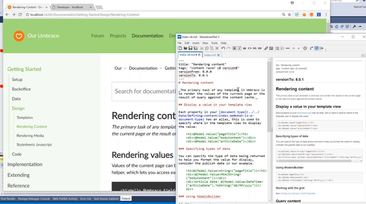Open the Error List tab in Visual Studio
This screenshot has width=366, height=204.
tap(86, 199)
